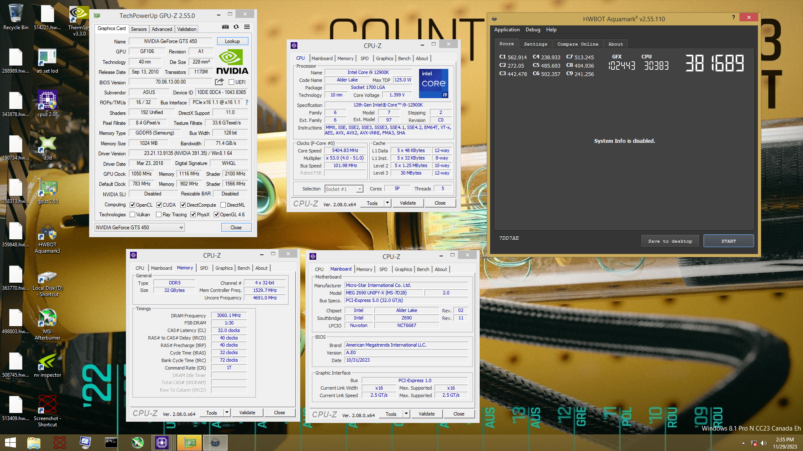This screenshot has width=803, height=451.
Task: Open File Explorer from taskbar
Action: pyautogui.click(x=34, y=443)
